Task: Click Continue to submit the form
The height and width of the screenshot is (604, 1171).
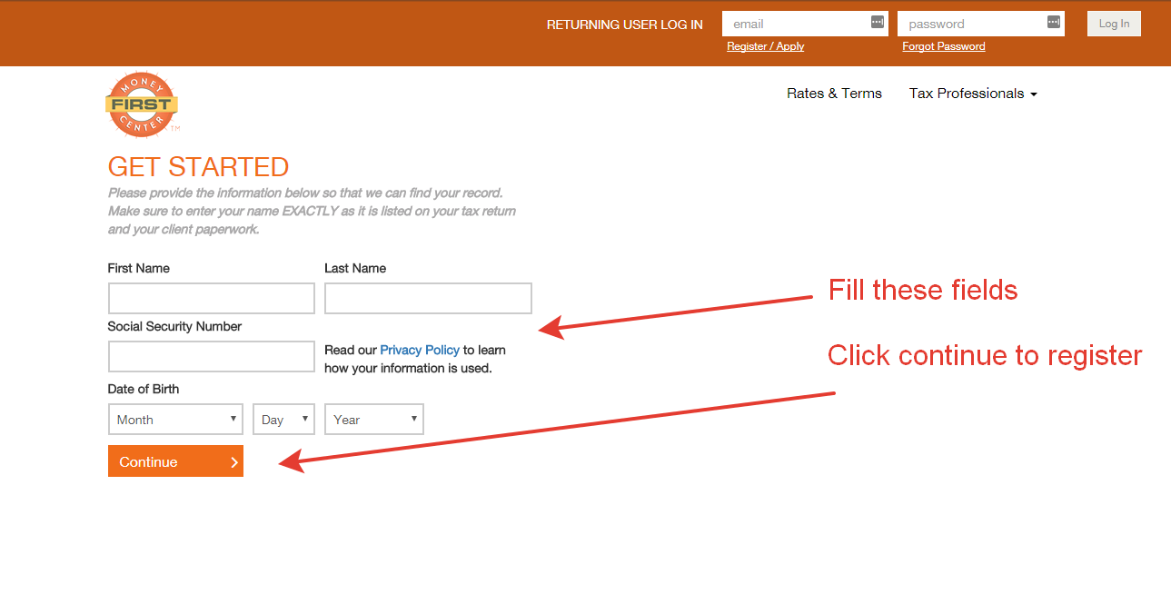Action: pos(175,461)
